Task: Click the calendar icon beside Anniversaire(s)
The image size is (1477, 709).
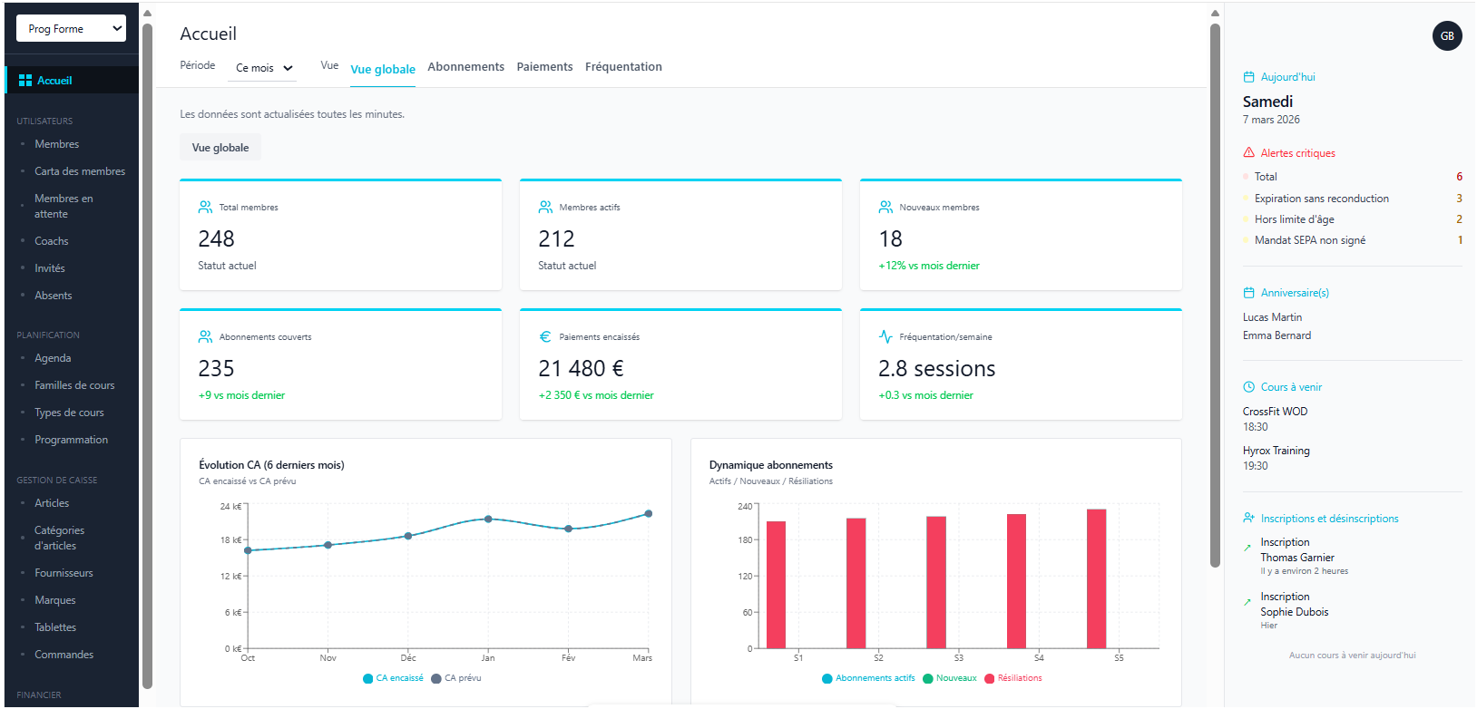Action: tap(1248, 293)
